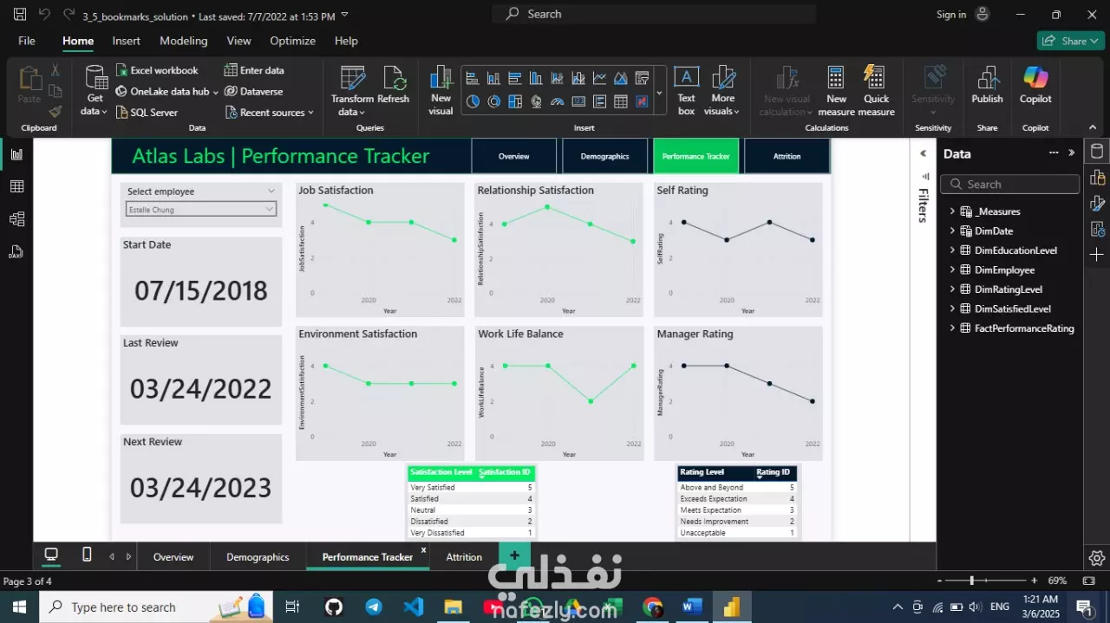Insert a gauge visual
Image resolution: width=1110 pixels, height=623 pixels.
click(557, 101)
